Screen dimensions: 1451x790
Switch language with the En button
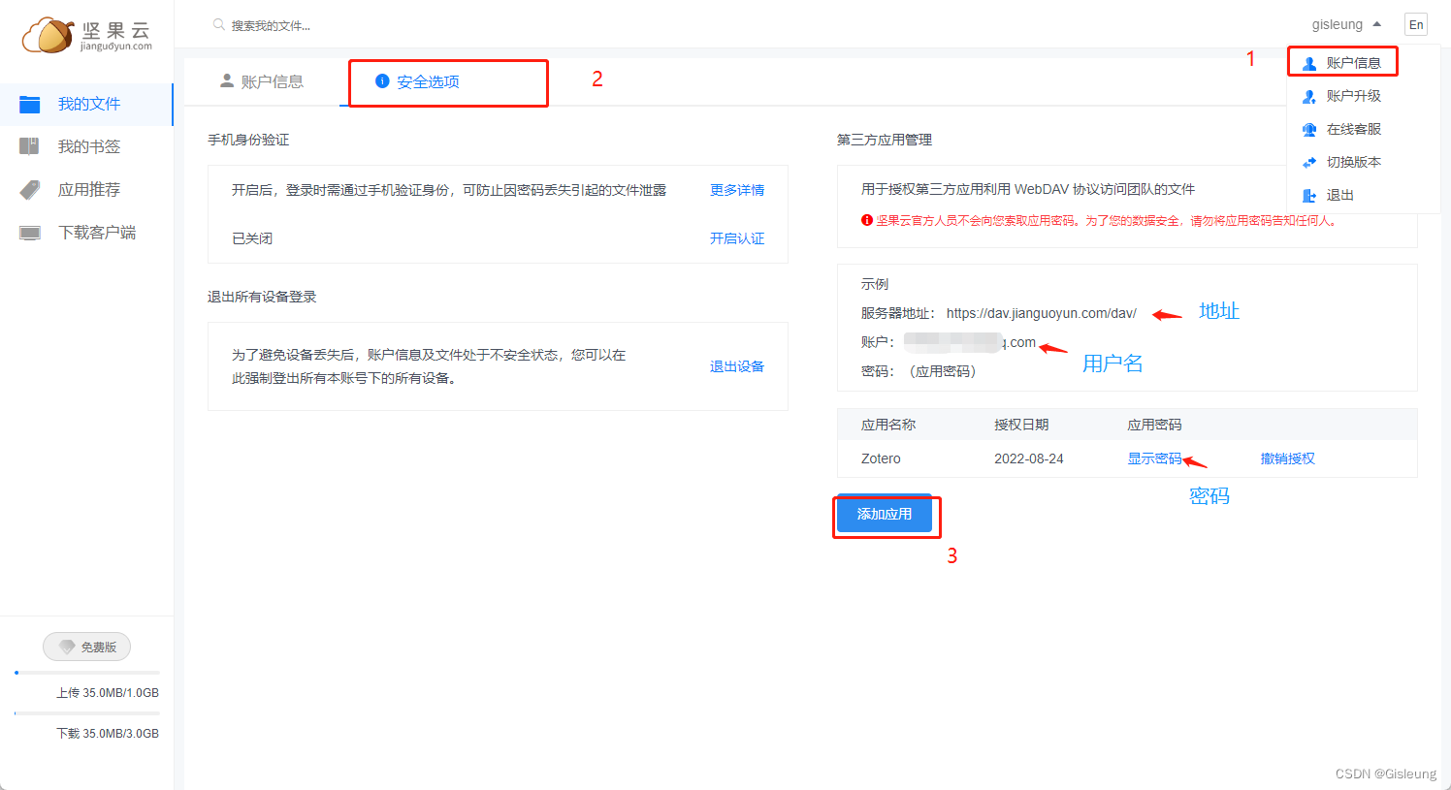(x=1416, y=24)
